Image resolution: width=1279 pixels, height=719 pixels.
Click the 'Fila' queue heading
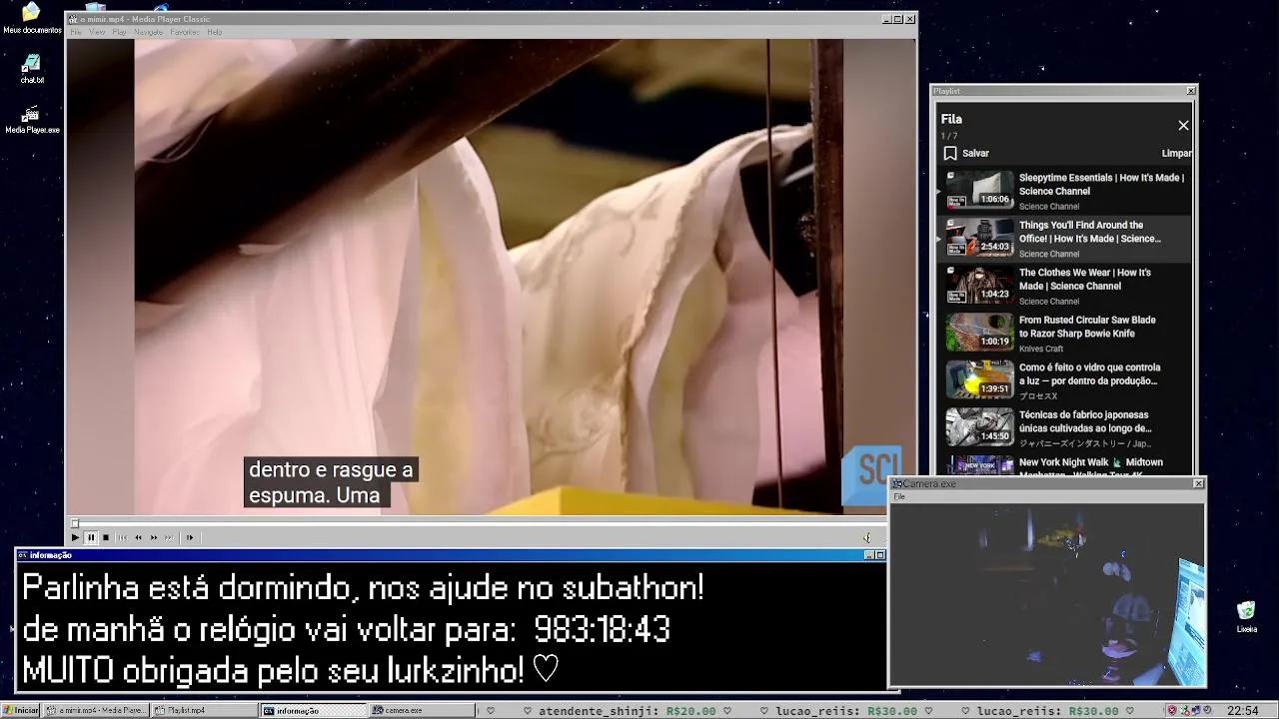(951, 119)
